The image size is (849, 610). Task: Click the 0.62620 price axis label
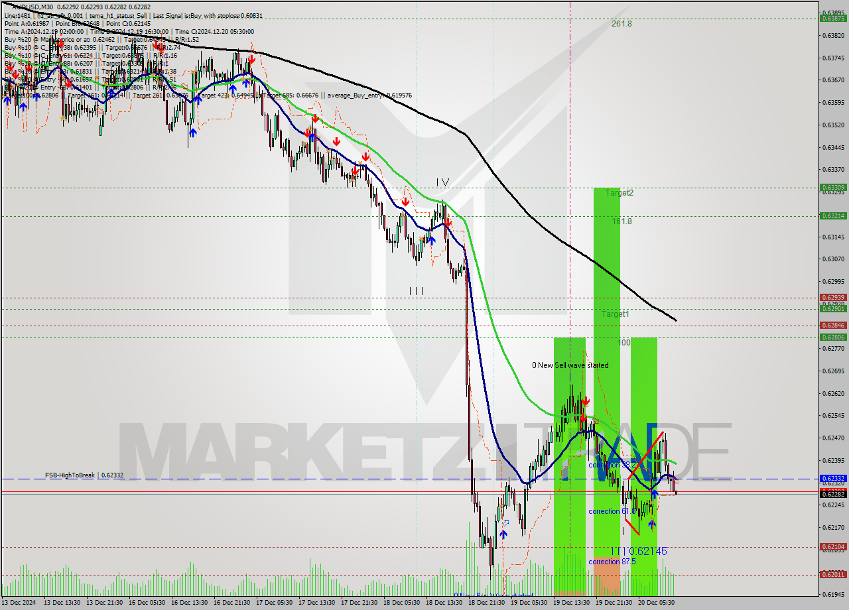833,393
